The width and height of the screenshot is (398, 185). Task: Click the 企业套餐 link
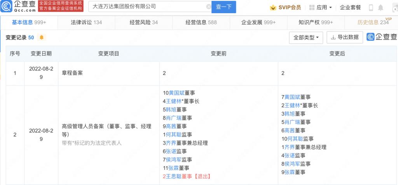point(350,8)
